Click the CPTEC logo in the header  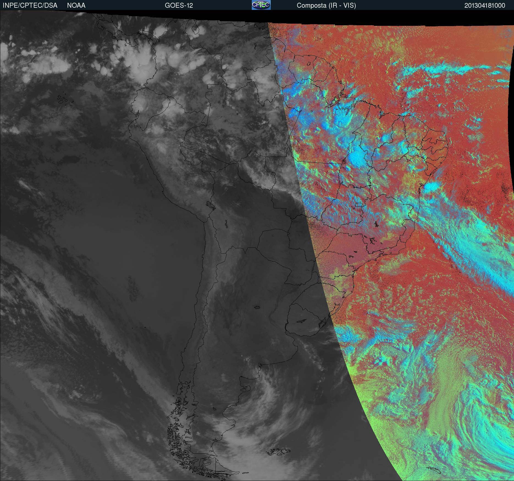click(x=261, y=5)
